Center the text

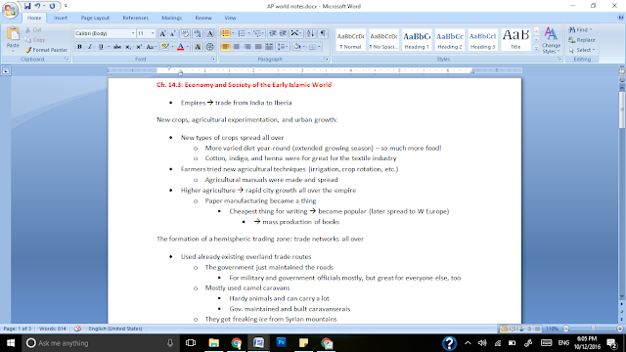click(x=237, y=47)
